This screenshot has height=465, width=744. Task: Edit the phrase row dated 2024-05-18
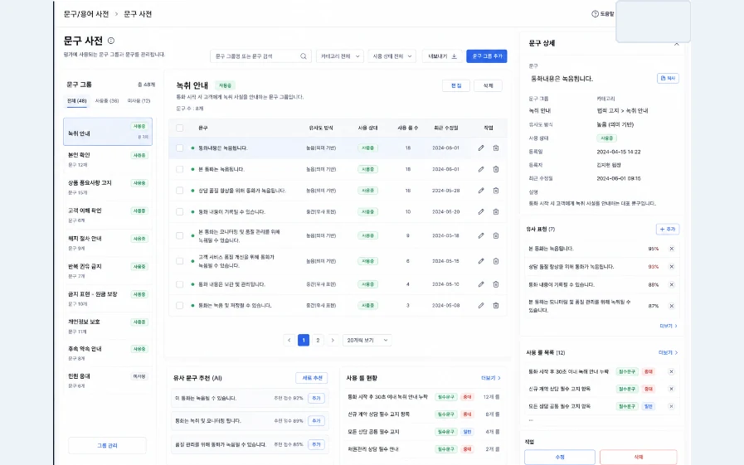[x=481, y=235]
